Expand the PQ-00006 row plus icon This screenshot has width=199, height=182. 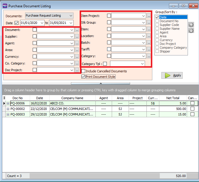tap(8, 103)
